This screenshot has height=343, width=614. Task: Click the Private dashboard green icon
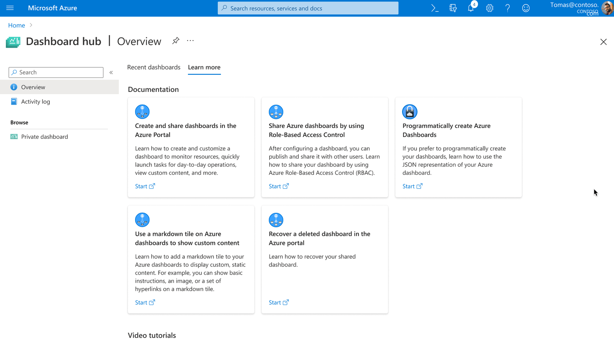click(x=14, y=137)
